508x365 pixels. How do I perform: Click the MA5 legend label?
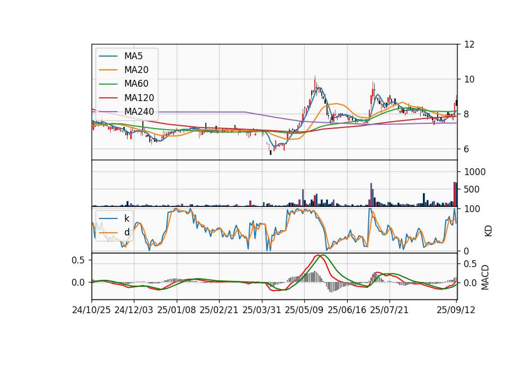tap(133, 56)
